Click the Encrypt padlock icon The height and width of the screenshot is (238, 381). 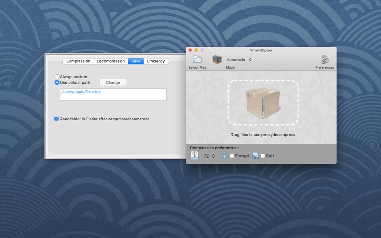(x=224, y=156)
